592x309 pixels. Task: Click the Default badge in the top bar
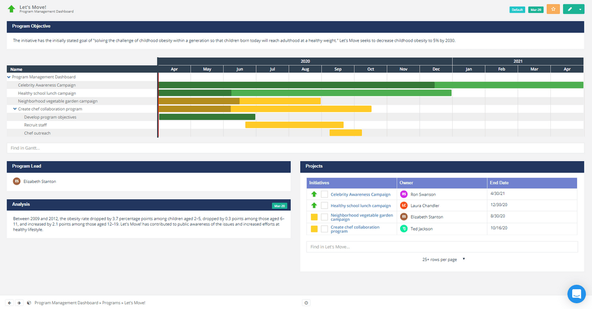517,10
